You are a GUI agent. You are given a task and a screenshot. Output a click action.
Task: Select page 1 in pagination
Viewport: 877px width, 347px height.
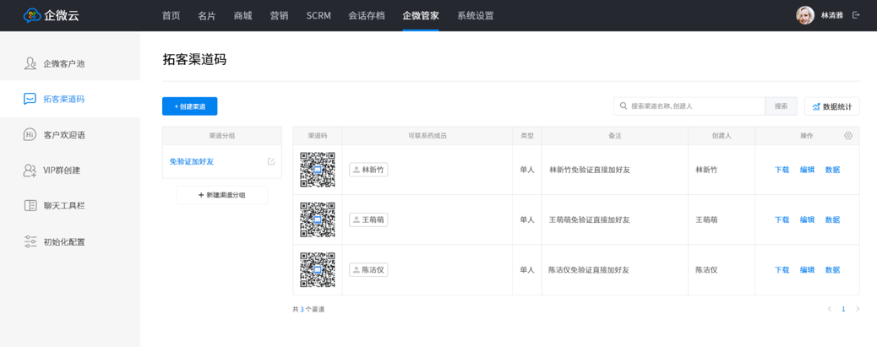click(x=843, y=308)
